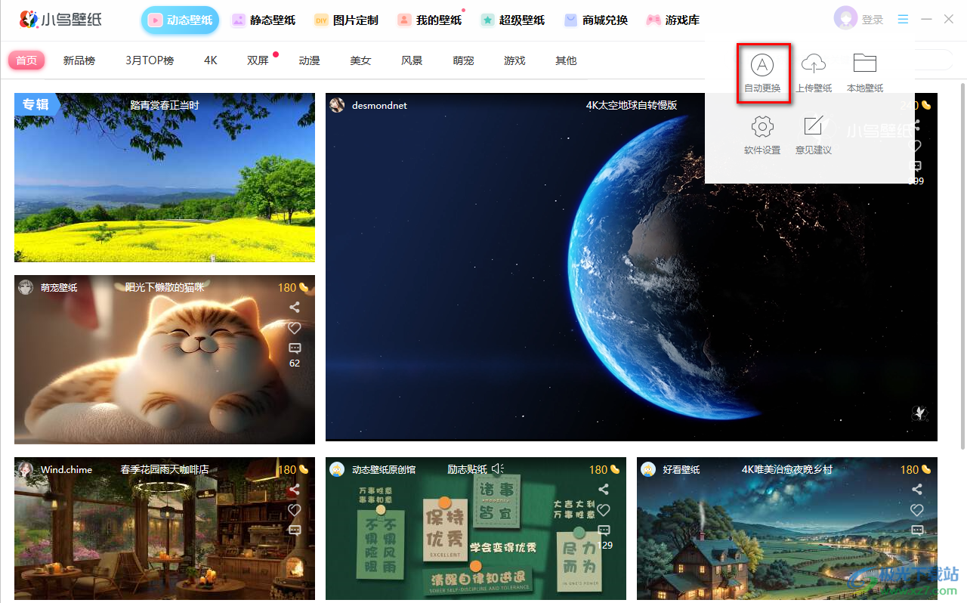
Task: Open comments on the cat wallpaper
Action: pyautogui.click(x=295, y=348)
